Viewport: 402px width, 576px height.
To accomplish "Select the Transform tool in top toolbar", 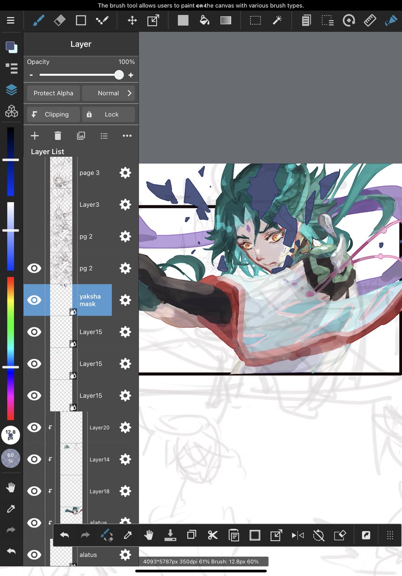I will (x=153, y=21).
